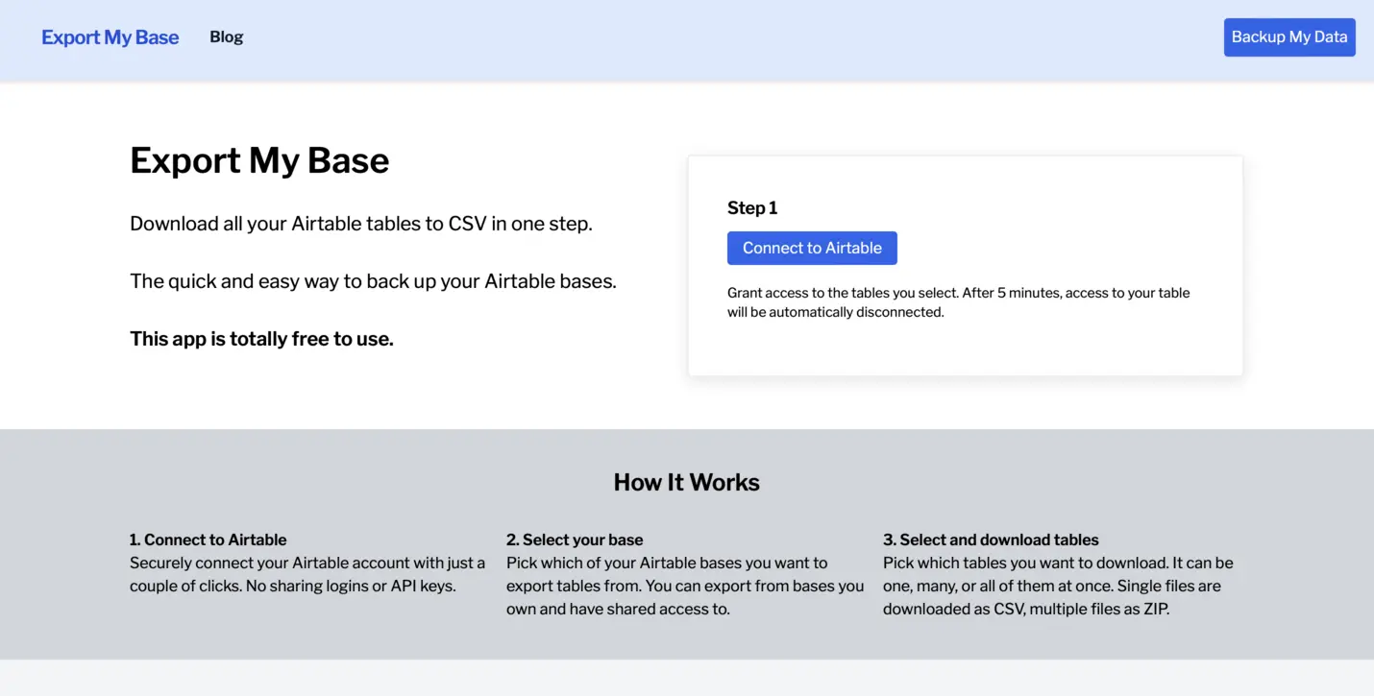Screen dimensions: 1374x696
Task: Click the Export My Base logo link
Action: pos(110,37)
